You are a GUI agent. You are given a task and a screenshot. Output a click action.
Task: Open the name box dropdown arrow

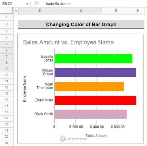27,4
